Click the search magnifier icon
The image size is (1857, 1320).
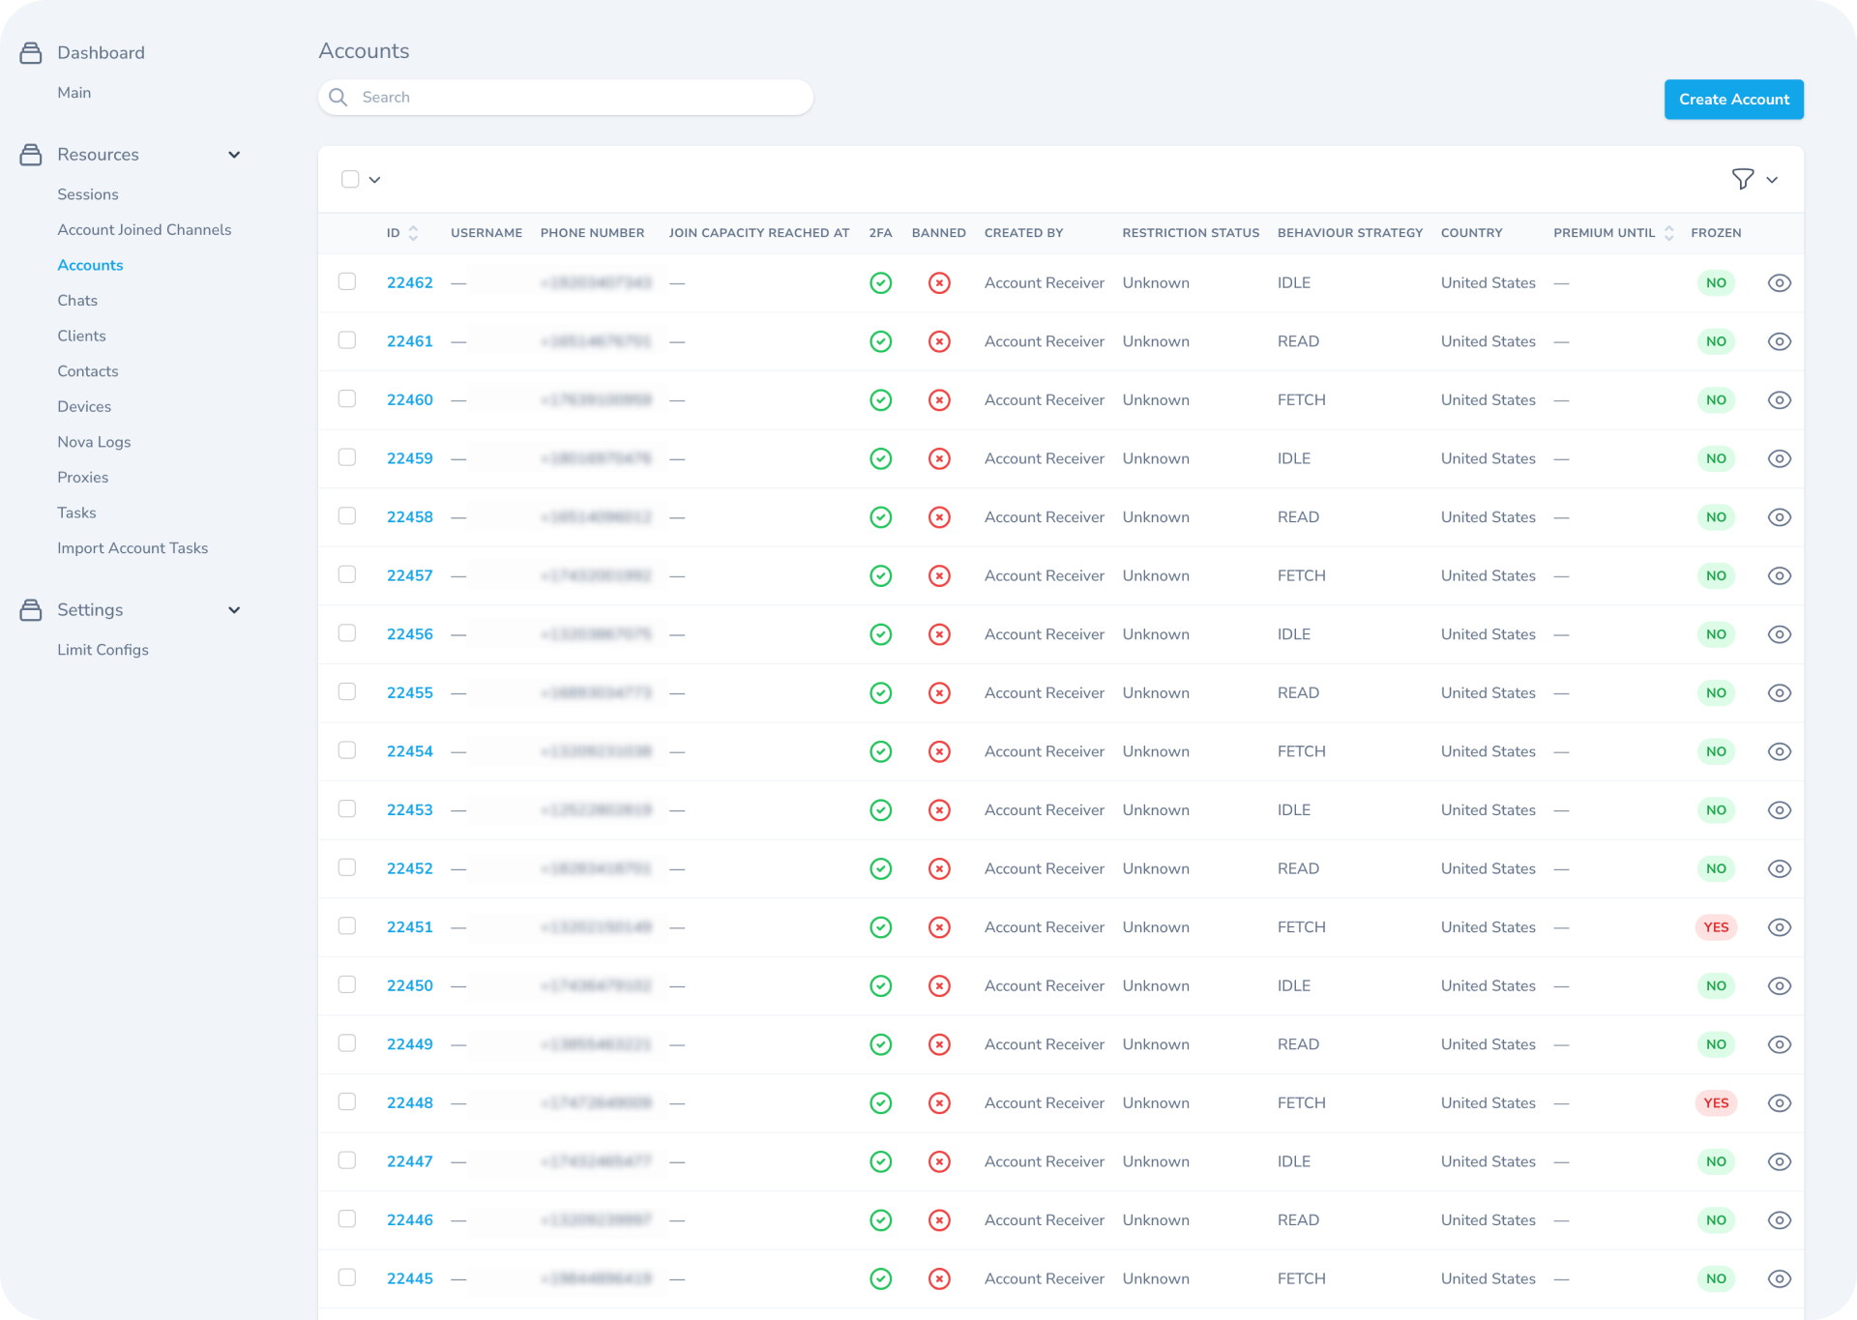[x=339, y=98]
